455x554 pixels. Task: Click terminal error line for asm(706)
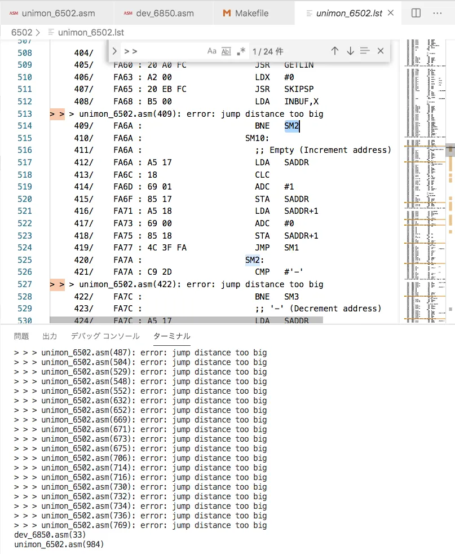coord(140,458)
